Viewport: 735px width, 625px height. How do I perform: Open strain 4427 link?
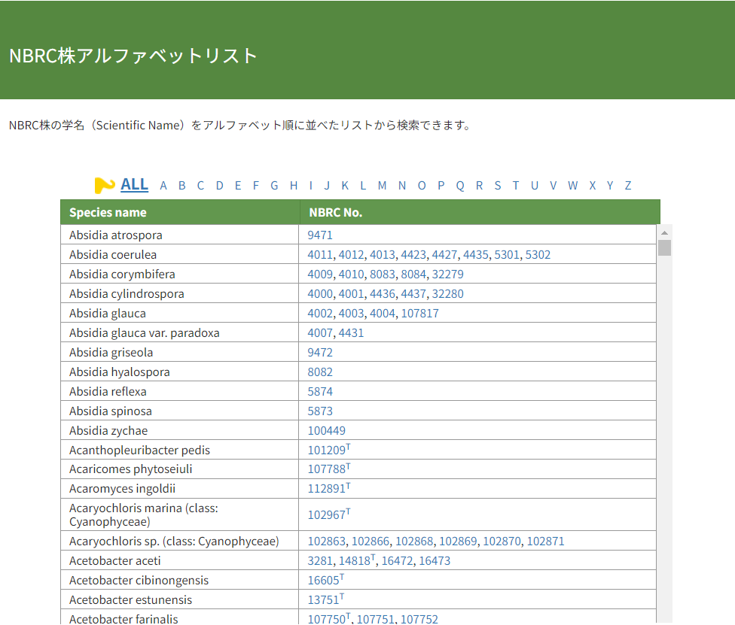[444, 255]
